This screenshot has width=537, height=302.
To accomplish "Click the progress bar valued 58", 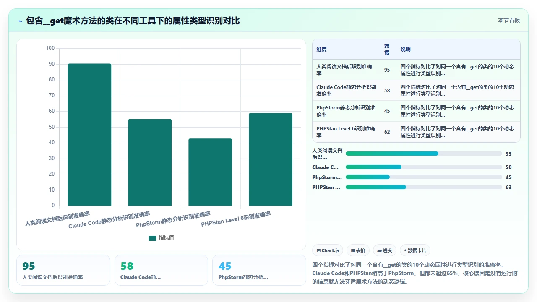I will [x=424, y=167].
